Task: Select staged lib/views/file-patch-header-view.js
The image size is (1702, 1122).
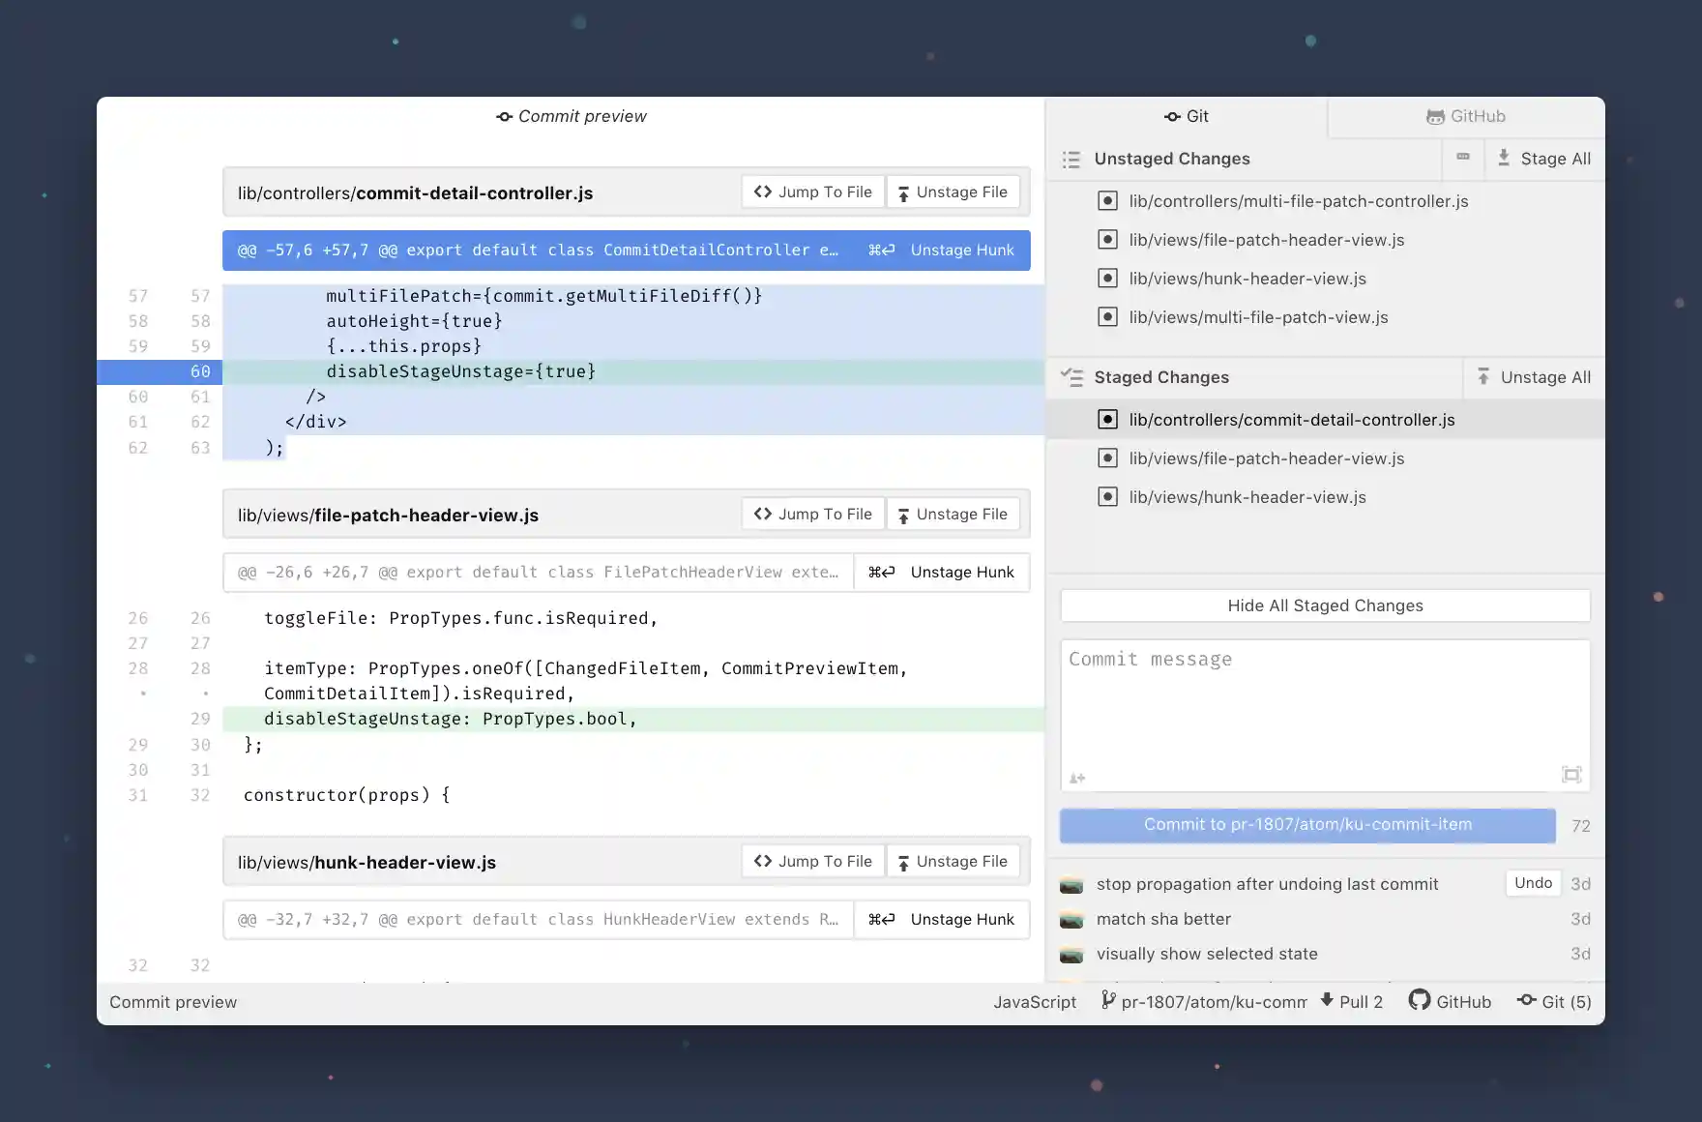Action: tap(1326, 458)
